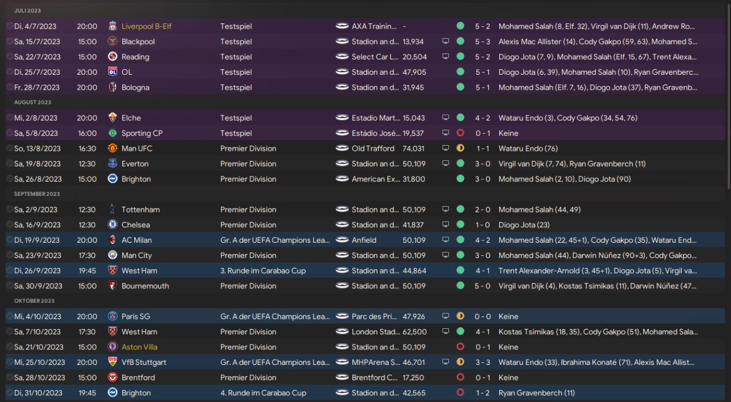Open the Tottenham team name

140,210
